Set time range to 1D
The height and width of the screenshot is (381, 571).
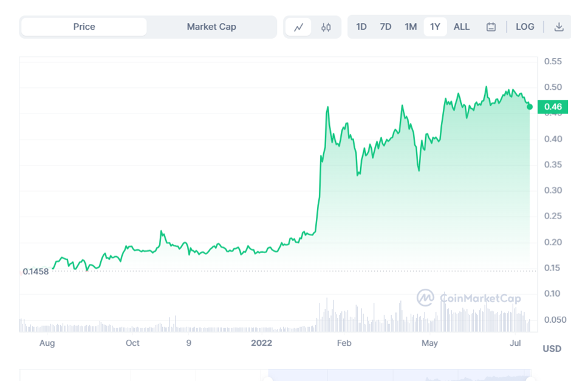click(361, 27)
